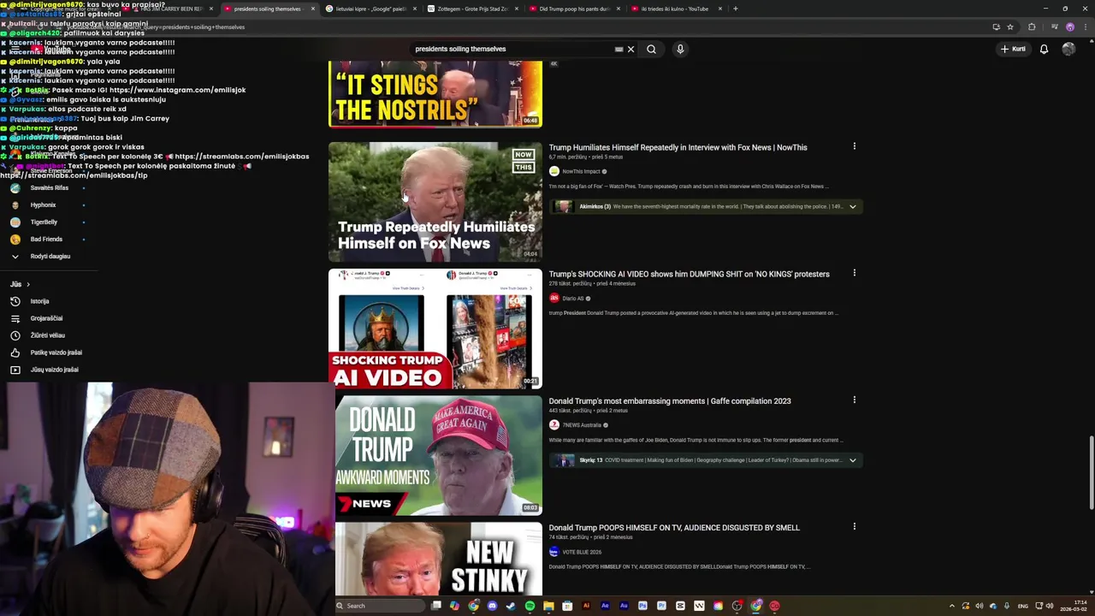Open the 'Trump's SHOCKING AI VIDEO' title link
This screenshot has width=1095, height=616.
(x=689, y=274)
